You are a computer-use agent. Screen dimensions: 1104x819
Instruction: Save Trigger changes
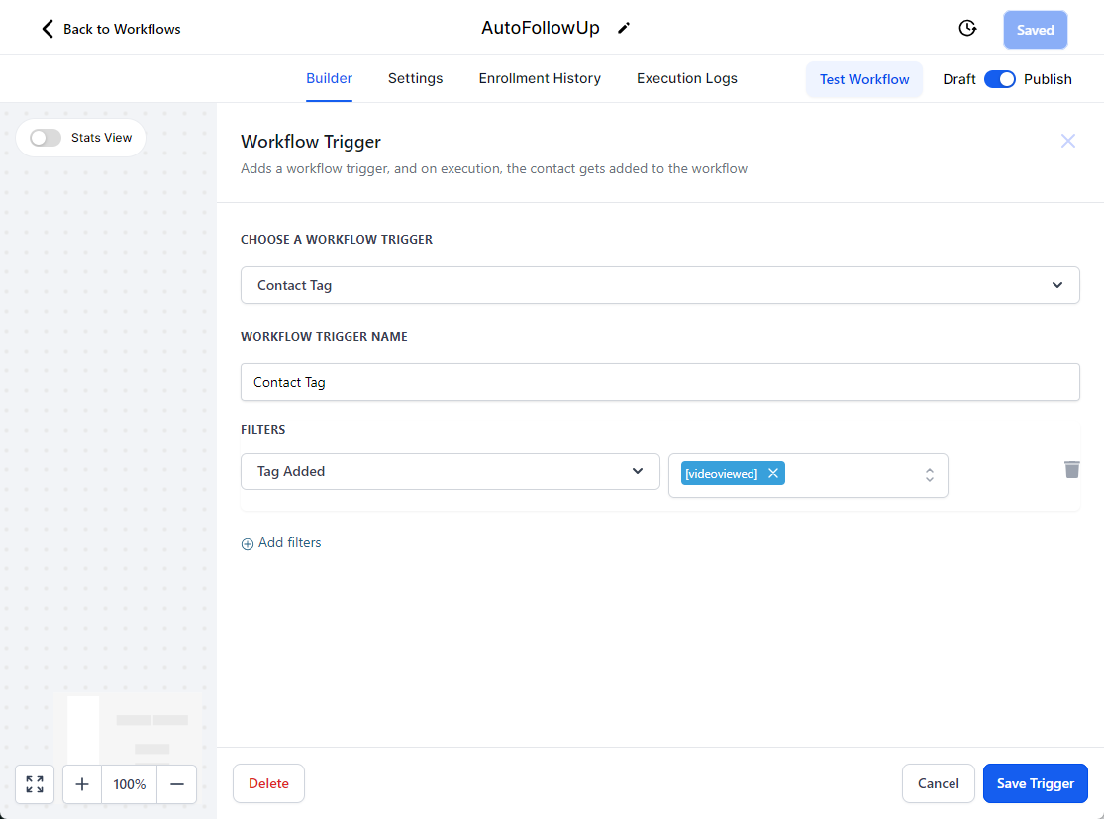(1035, 783)
